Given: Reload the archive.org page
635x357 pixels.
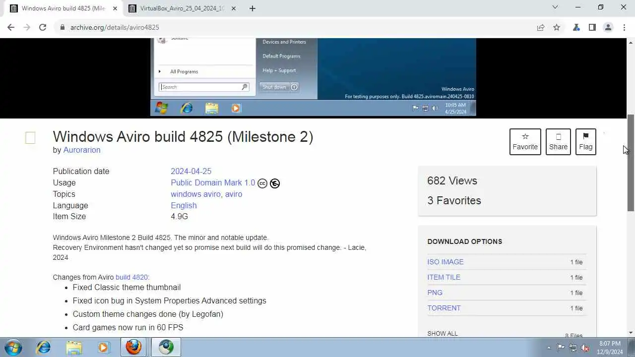Looking at the screenshot, I should click(x=43, y=27).
